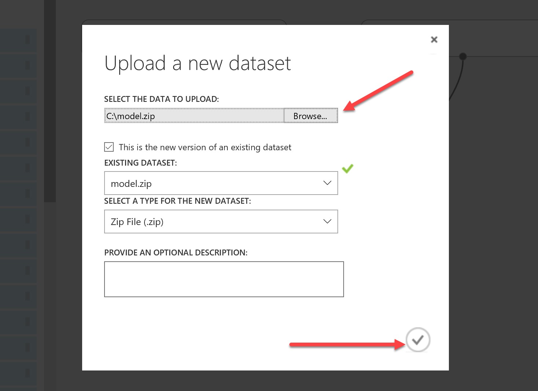Image resolution: width=538 pixels, height=391 pixels.
Task: Click the chevron on the model.zip selector
Action: 326,183
